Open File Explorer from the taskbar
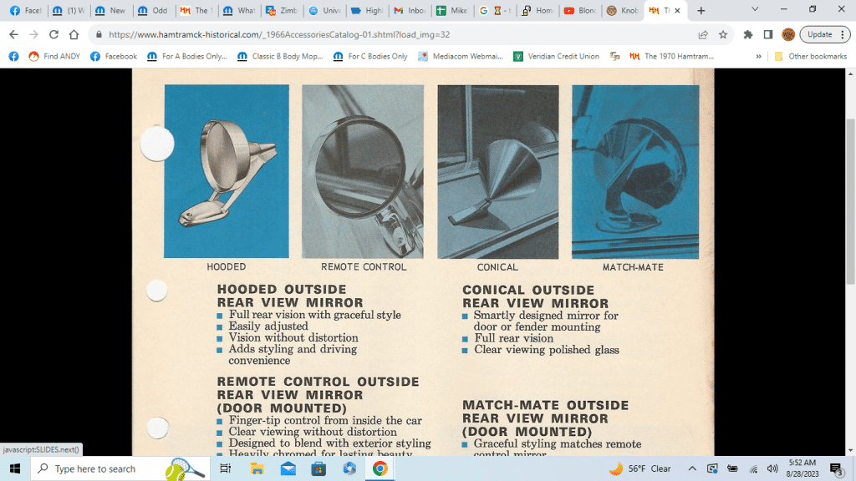The height and width of the screenshot is (481, 856). coord(257,468)
